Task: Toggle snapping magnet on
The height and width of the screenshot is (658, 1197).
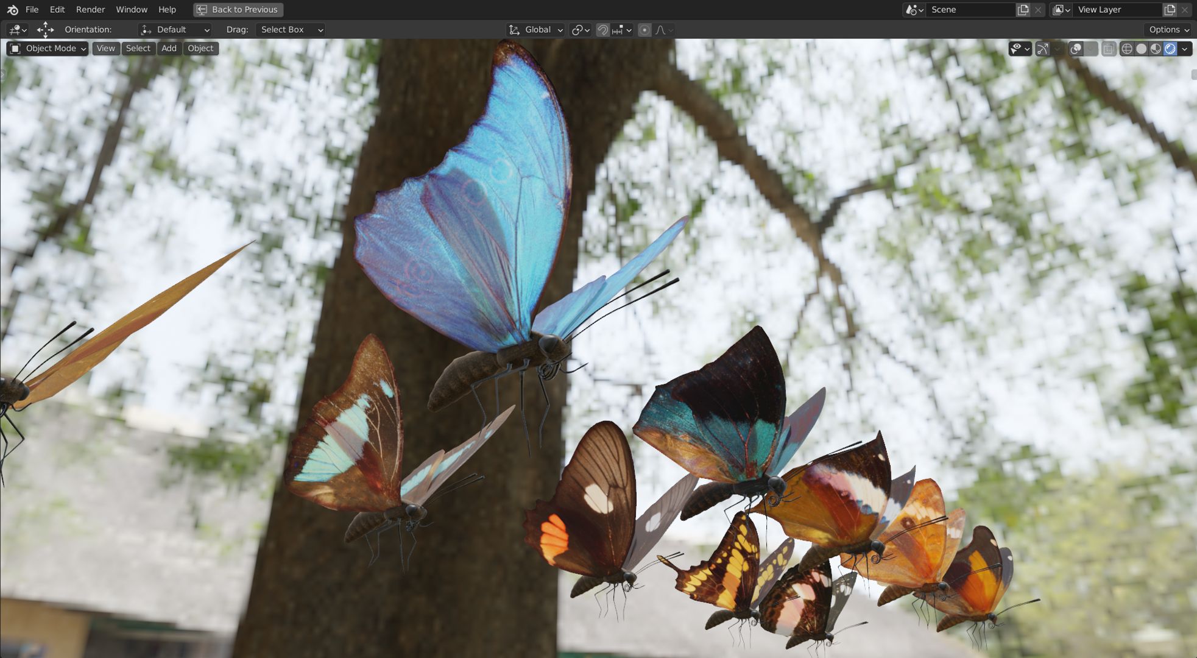Action: (602, 30)
